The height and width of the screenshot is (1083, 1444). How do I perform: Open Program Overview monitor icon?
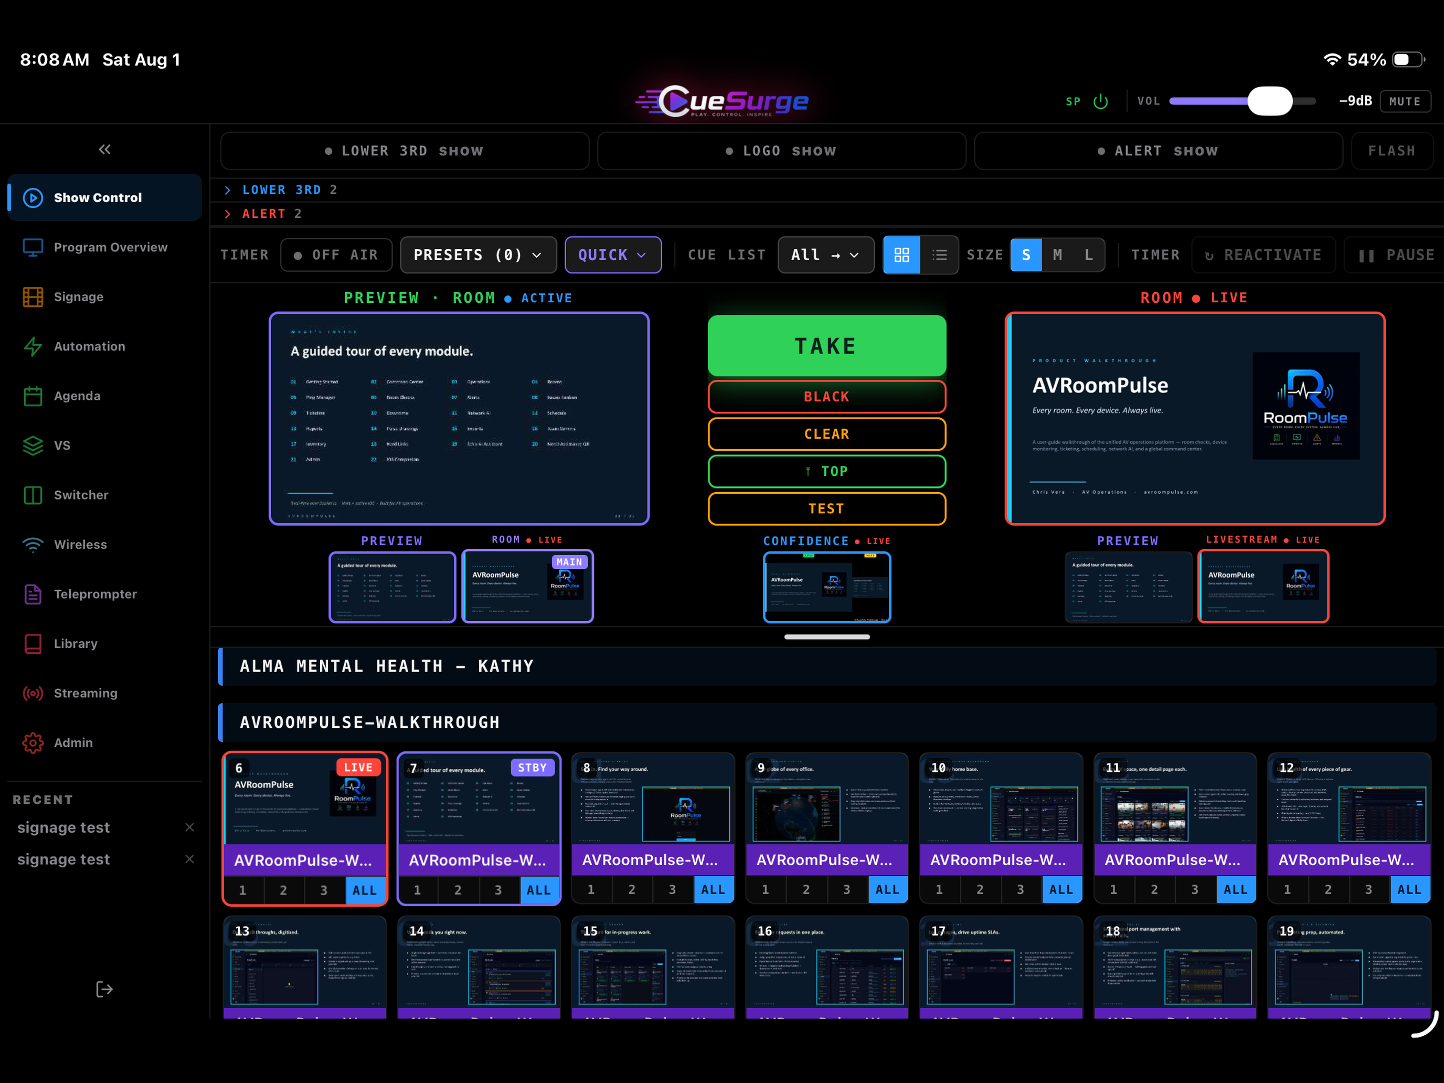33,248
